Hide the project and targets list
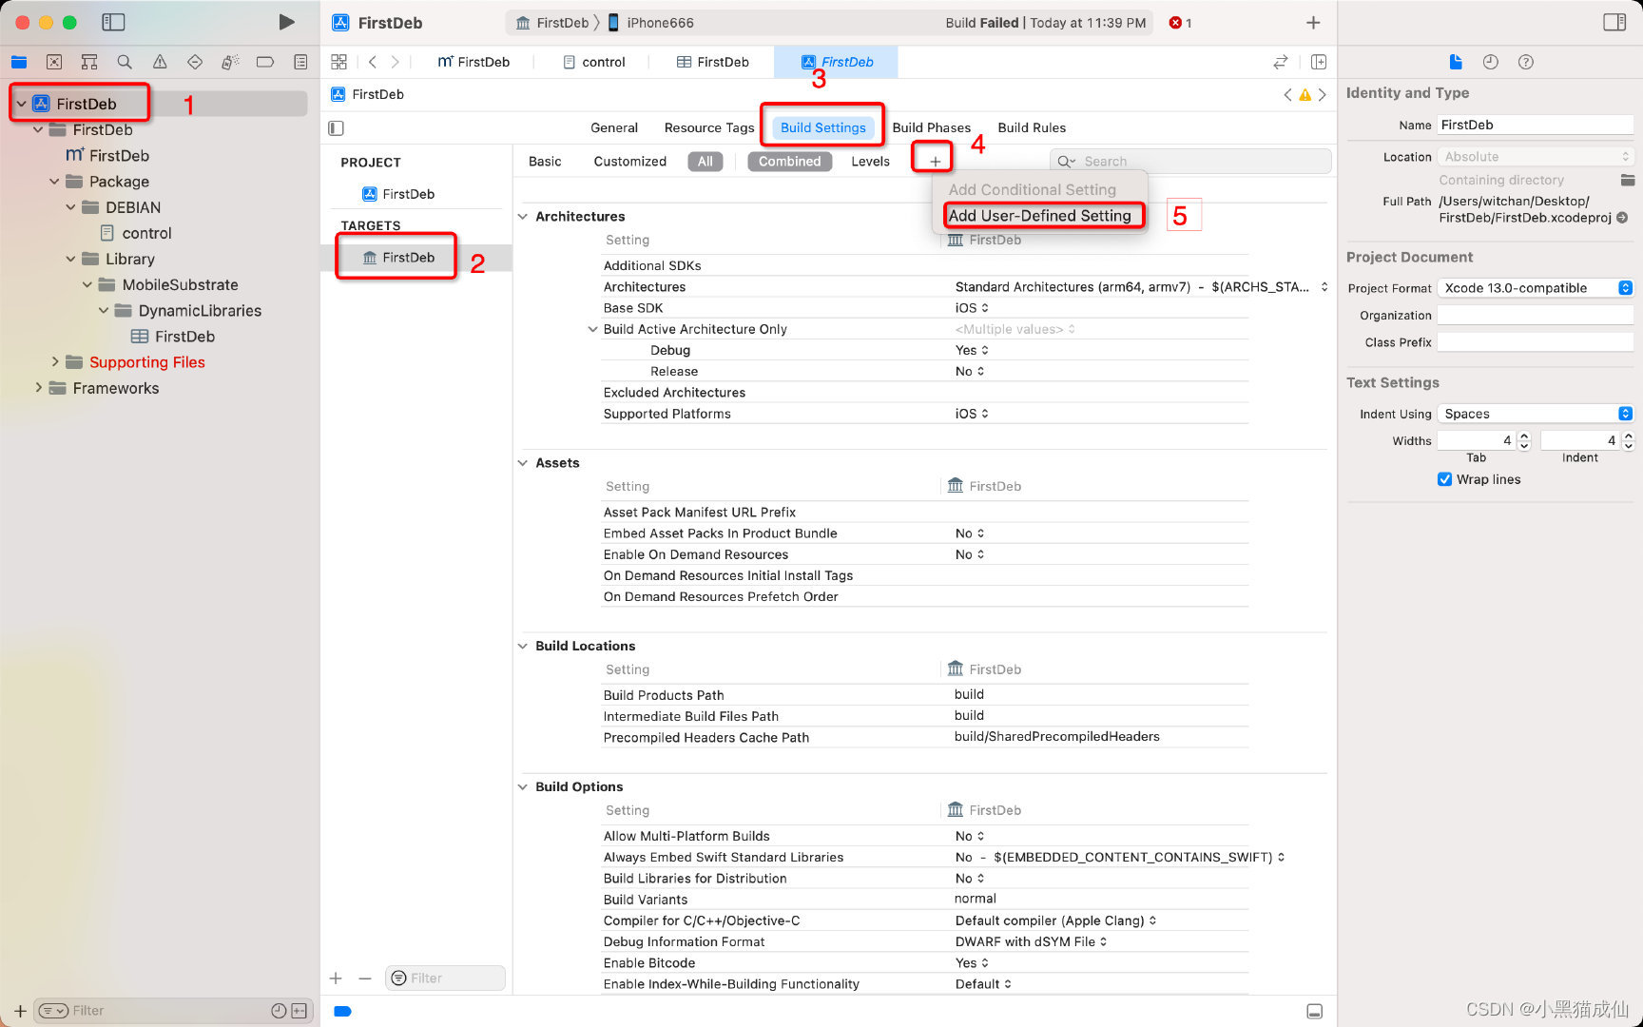 [336, 127]
